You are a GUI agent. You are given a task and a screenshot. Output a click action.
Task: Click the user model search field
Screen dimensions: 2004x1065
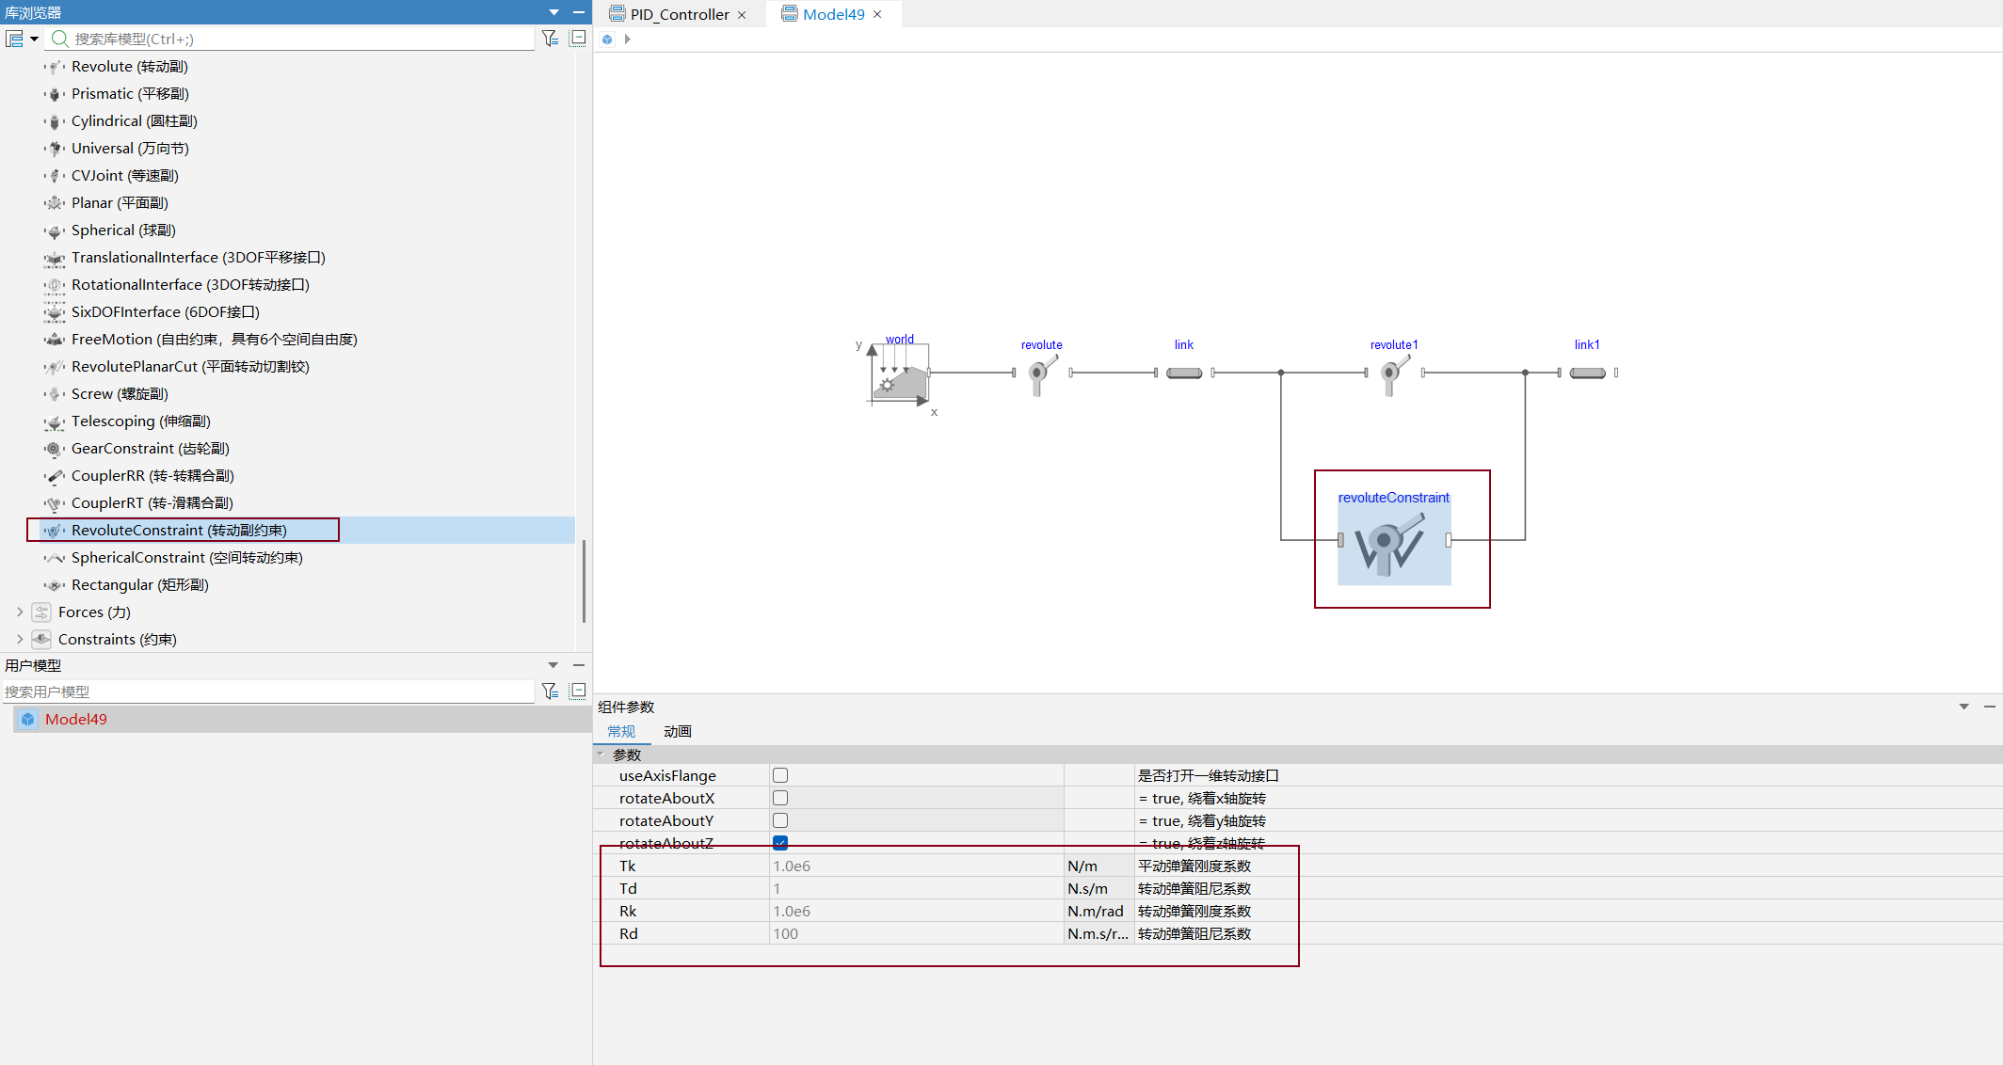click(268, 691)
